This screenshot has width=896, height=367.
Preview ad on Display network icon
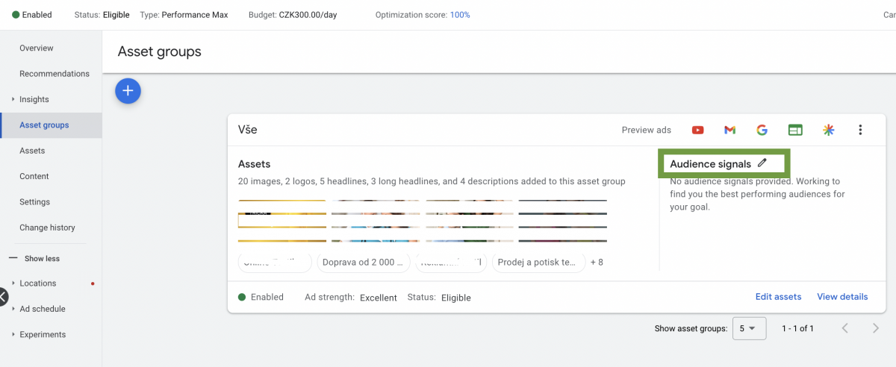795,130
